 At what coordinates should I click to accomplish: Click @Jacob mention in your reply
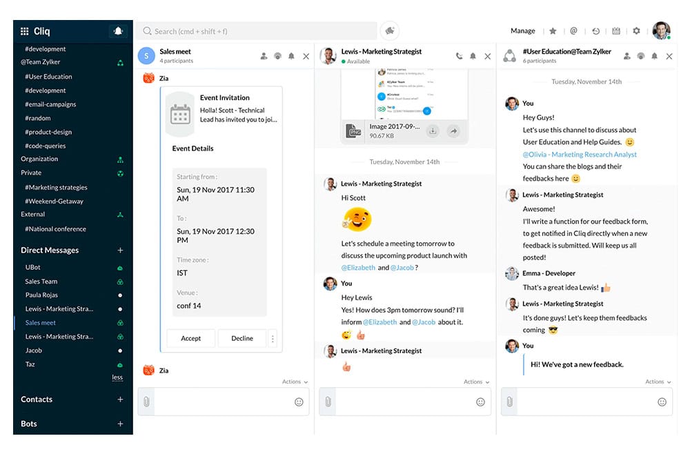(424, 322)
